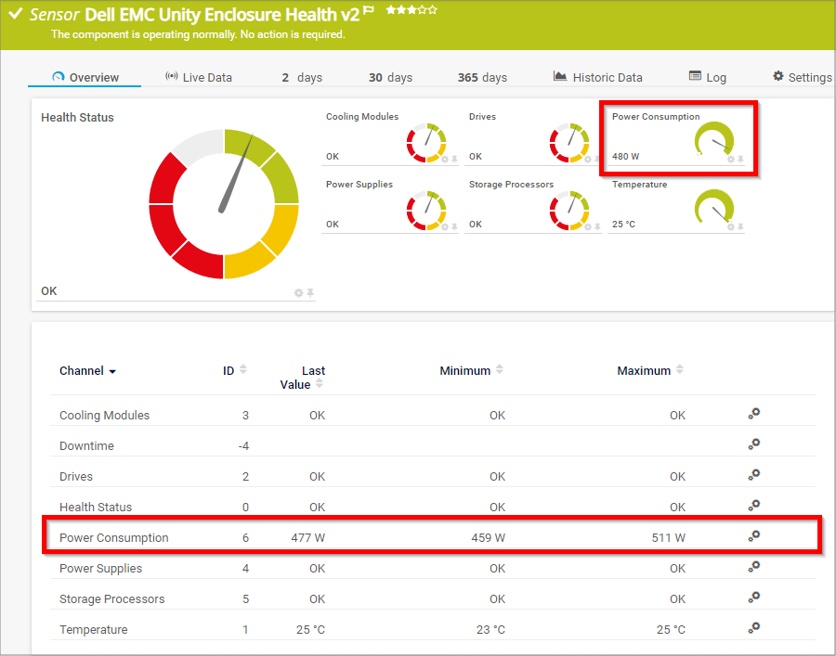The height and width of the screenshot is (656, 836).
Task: Pin the large Health Status gauge
Action: pos(310,293)
